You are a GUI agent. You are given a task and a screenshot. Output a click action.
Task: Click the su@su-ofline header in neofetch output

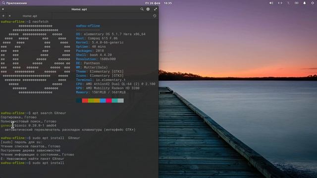click(88, 26)
